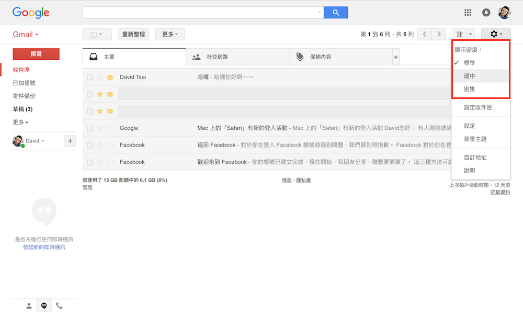Click the blue search magnifier button
The width and height of the screenshot is (523, 312).
(x=336, y=13)
